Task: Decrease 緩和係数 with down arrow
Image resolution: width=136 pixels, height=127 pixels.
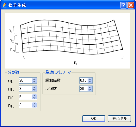Action: [x=90, y=82]
